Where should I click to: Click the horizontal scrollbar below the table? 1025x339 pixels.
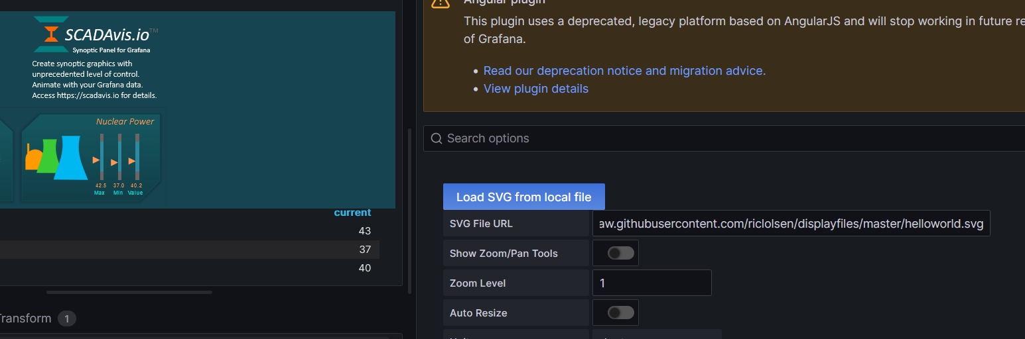tap(129, 292)
